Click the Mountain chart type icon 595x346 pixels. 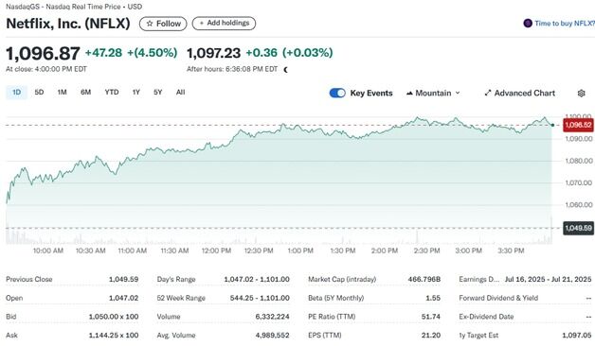[409, 94]
